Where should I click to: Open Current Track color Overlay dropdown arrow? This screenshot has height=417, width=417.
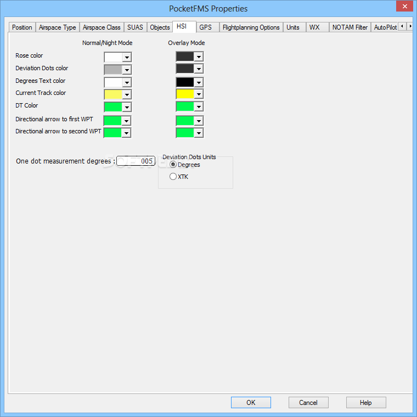click(x=199, y=94)
